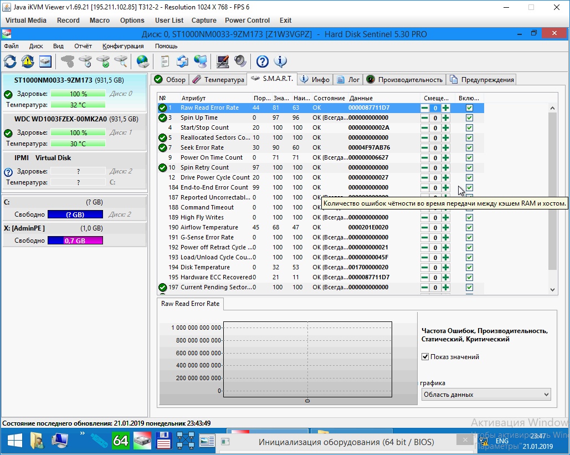Toggle the enable checkbox for Disk Temperature
Viewport: 570px width, 455px height.
click(469, 267)
